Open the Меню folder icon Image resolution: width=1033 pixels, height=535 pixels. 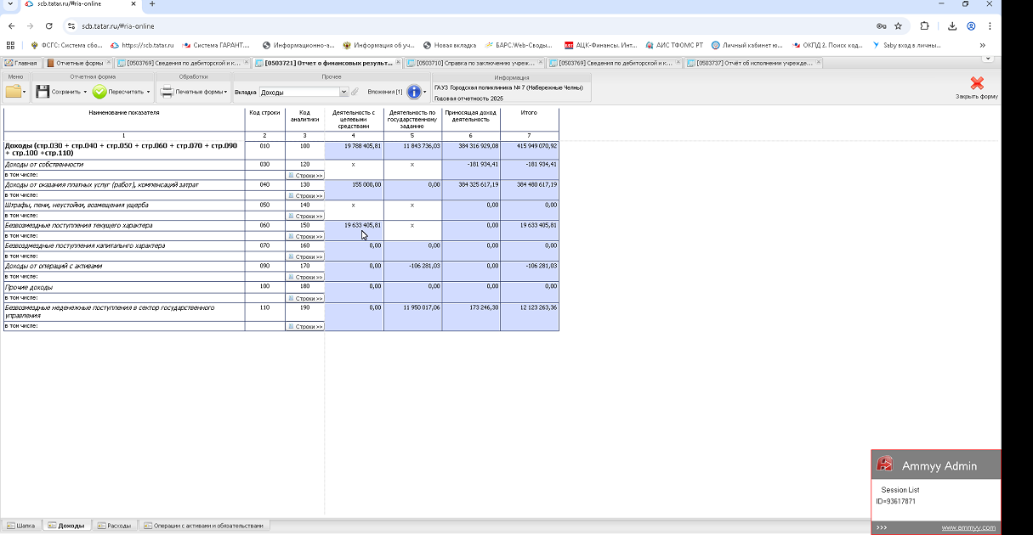(14, 91)
